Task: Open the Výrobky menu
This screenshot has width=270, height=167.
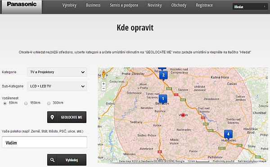Action: click(69, 5)
